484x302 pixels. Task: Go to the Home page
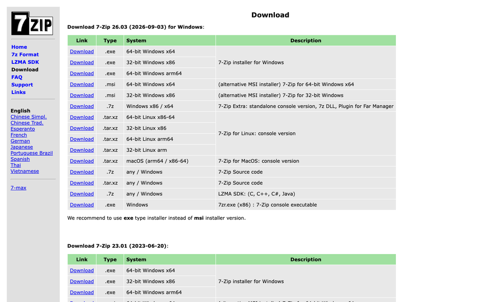click(x=19, y=47)
